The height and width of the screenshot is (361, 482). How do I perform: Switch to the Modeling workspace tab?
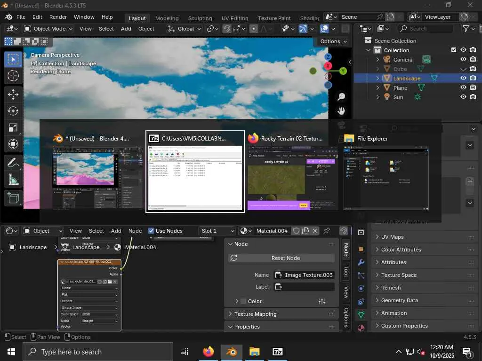[x=167, y=18]
